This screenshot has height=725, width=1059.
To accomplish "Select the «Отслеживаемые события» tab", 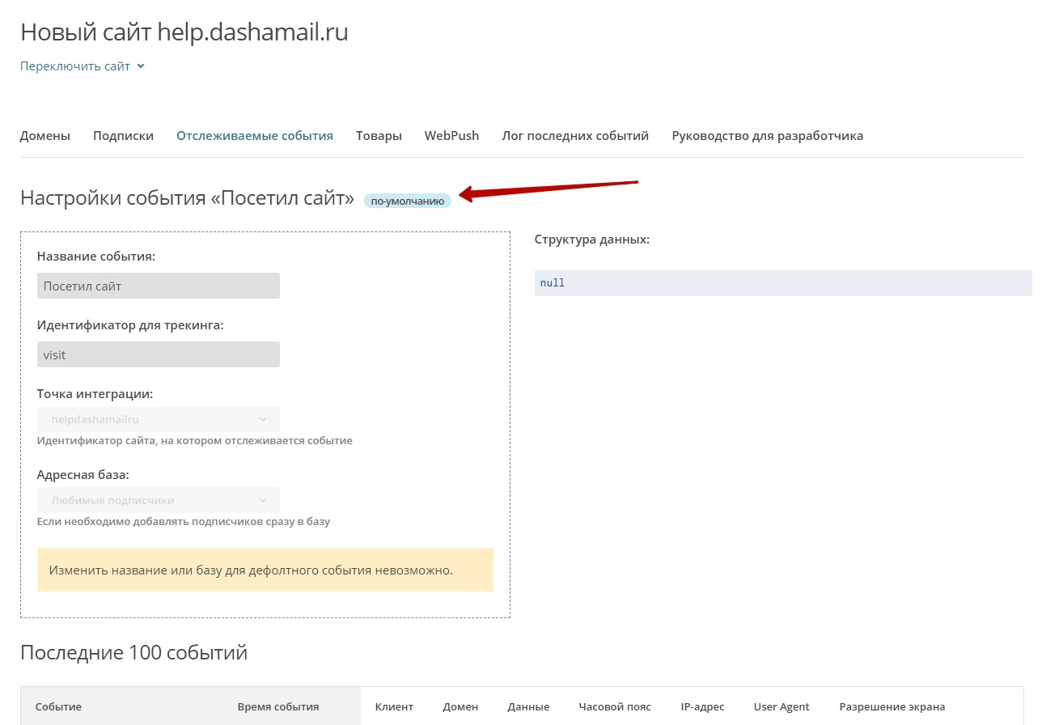I will (255, 136).
